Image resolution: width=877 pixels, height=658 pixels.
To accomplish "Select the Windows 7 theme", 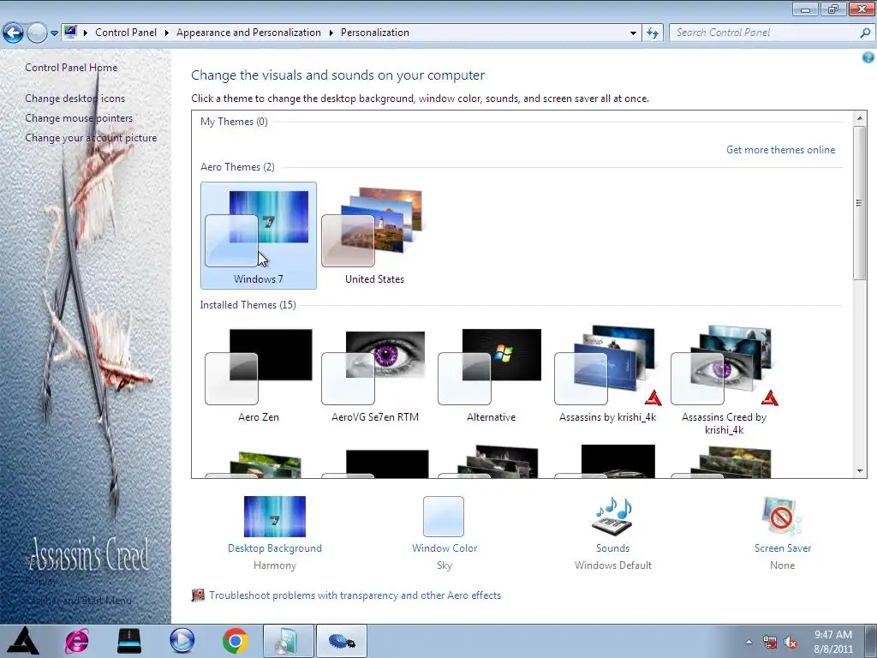I will (259, 236).
